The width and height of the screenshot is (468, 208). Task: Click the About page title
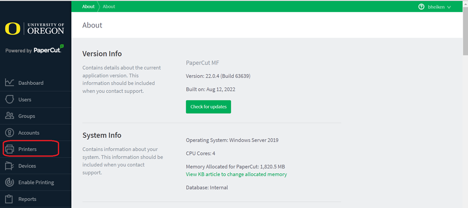(x=92, y=25)
